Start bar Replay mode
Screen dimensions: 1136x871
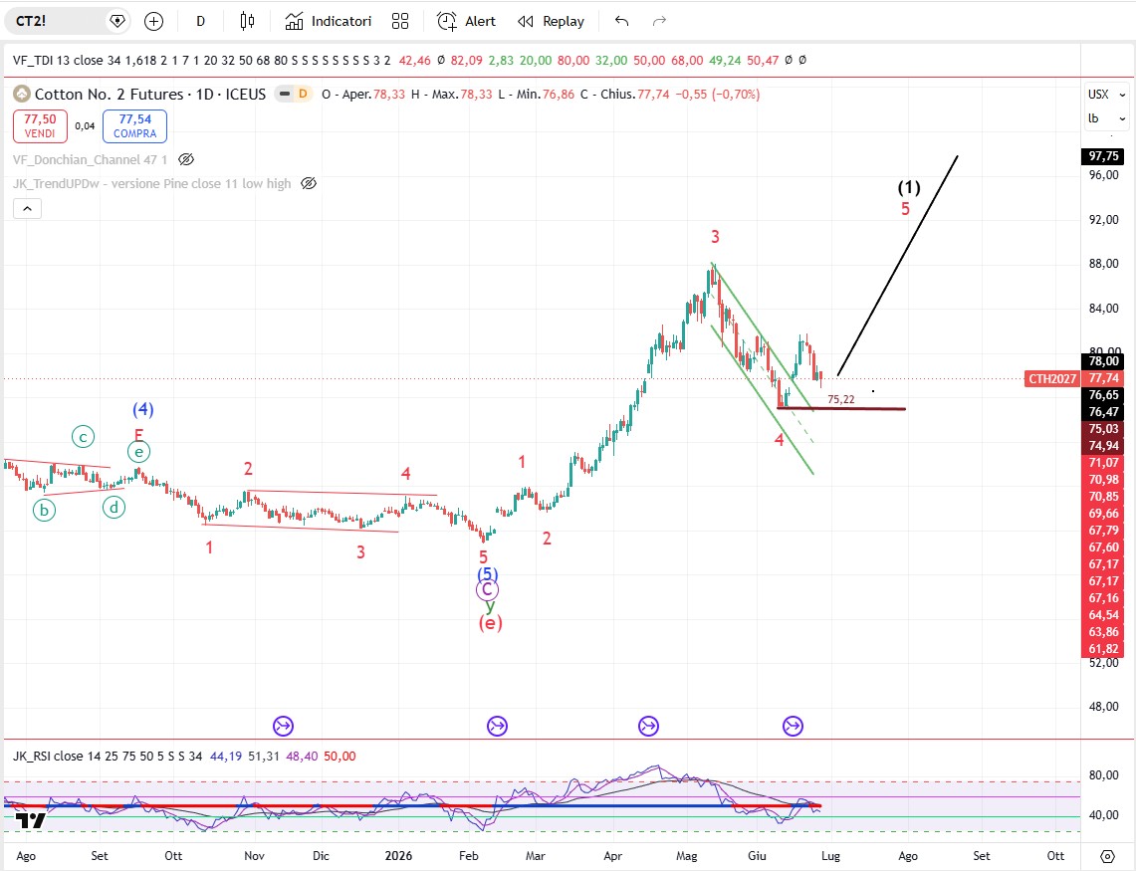coord(551,21)
